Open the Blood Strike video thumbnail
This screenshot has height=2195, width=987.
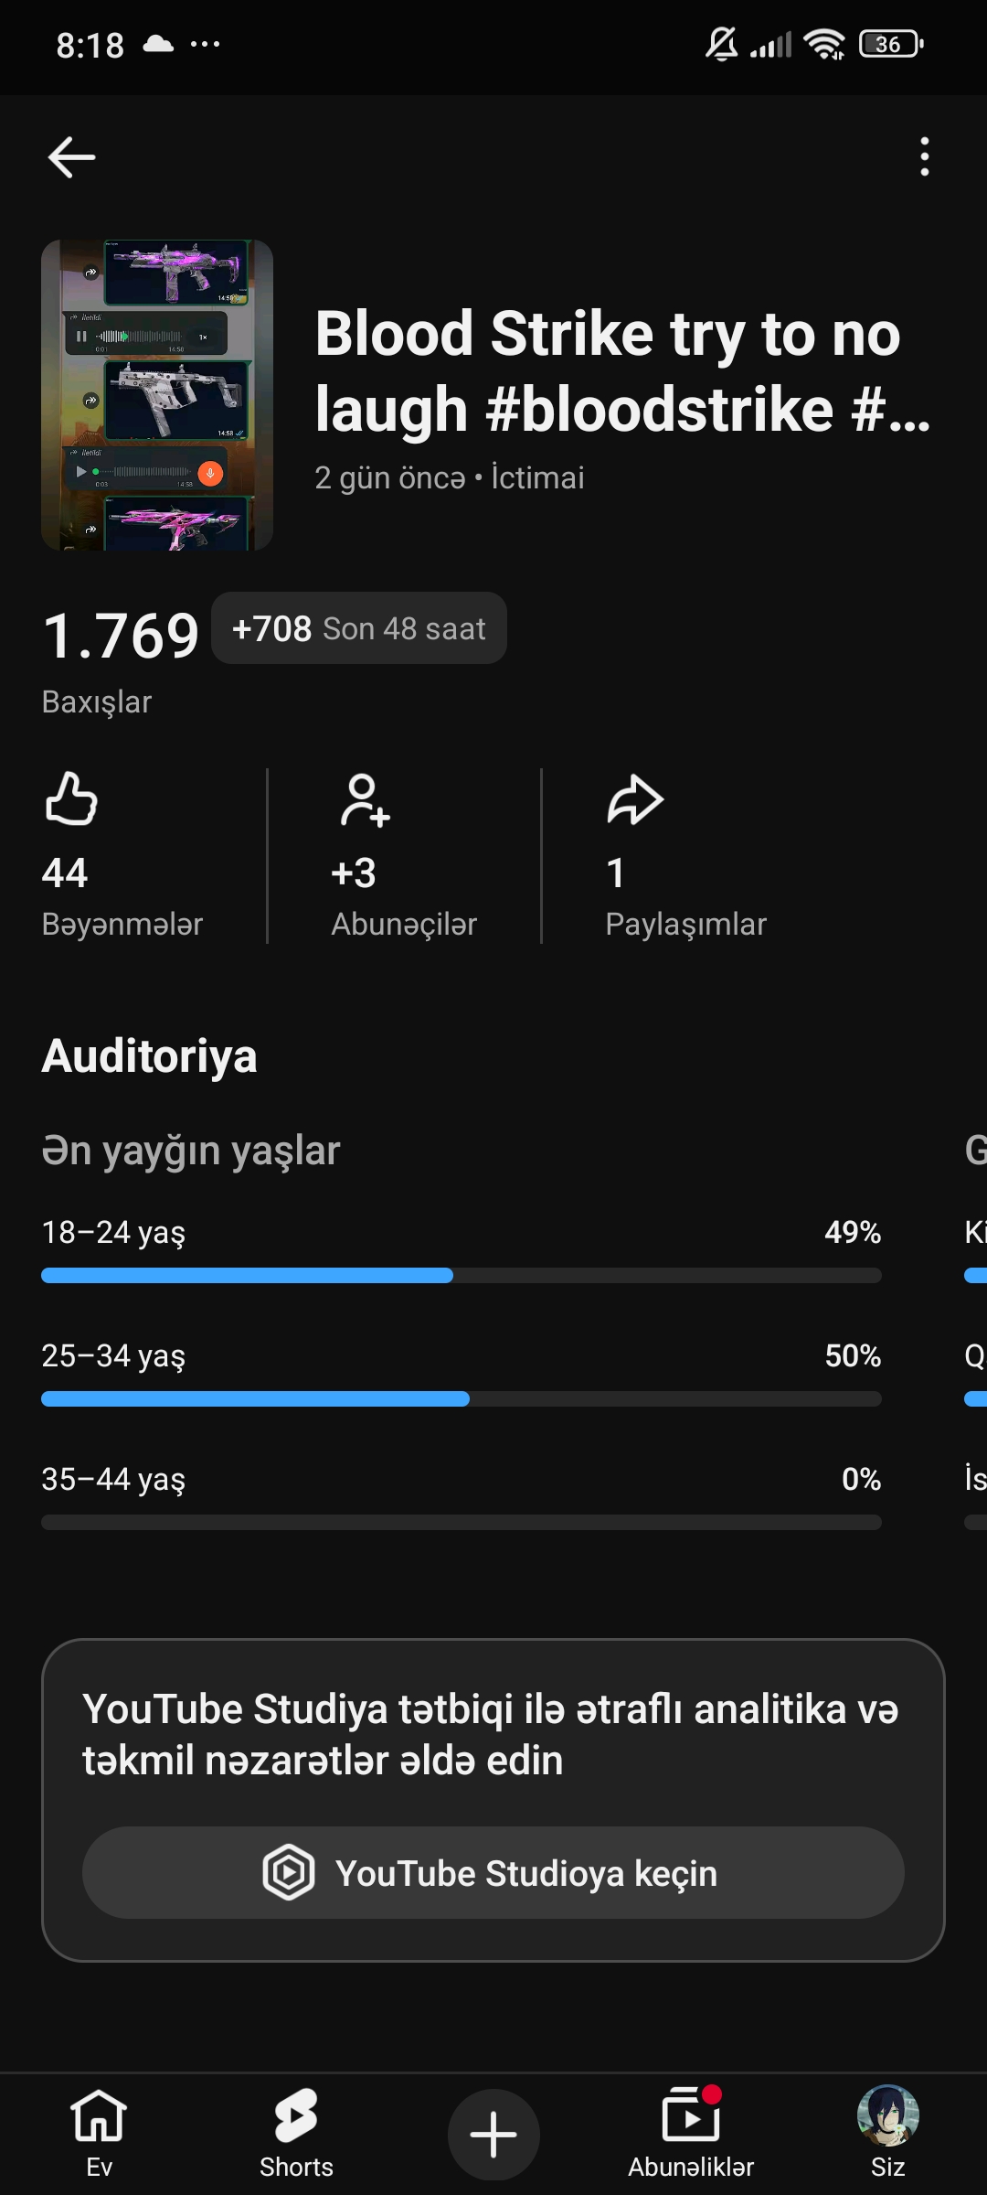(x=157, y=395)
